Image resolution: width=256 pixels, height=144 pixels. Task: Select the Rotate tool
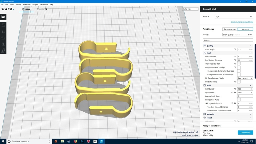point(3,37)
